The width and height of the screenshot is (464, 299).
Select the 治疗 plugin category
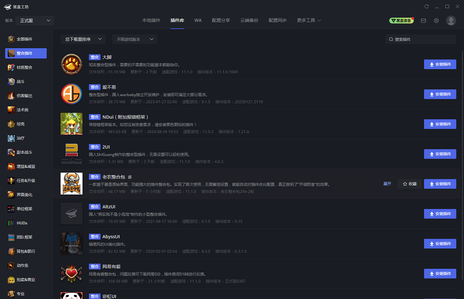pos(20,138)
